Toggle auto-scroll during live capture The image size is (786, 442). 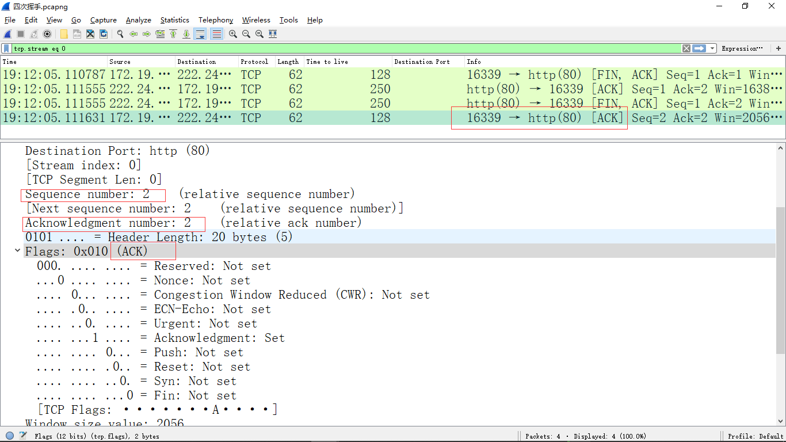(x=200, y=34)
